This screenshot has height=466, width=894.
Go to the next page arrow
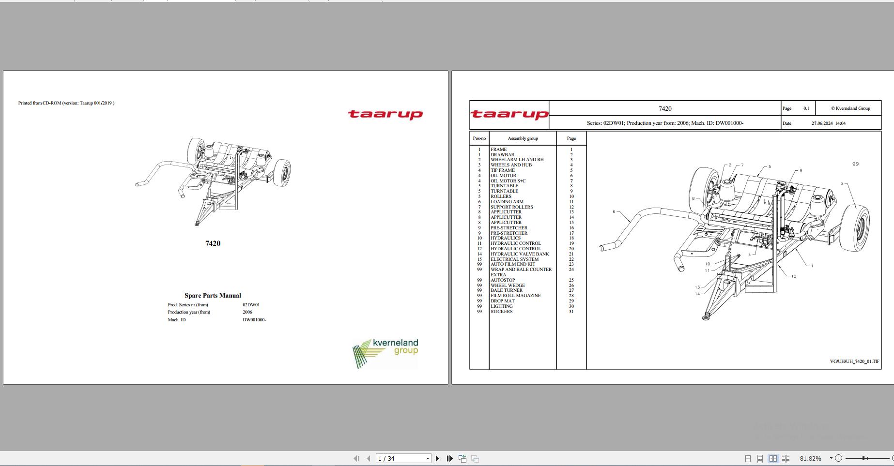437,458
